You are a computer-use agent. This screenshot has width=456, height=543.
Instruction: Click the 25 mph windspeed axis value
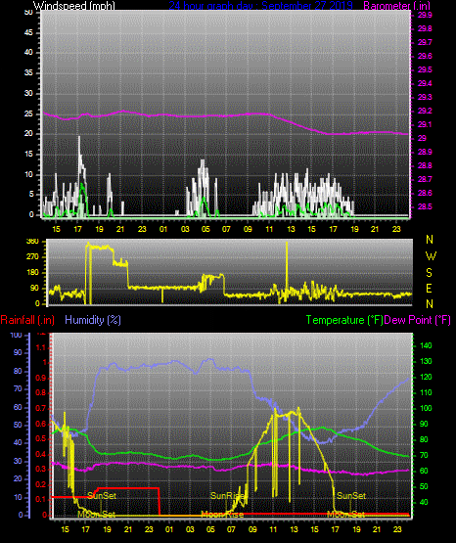pyautogui.click(x=28, y=113)
